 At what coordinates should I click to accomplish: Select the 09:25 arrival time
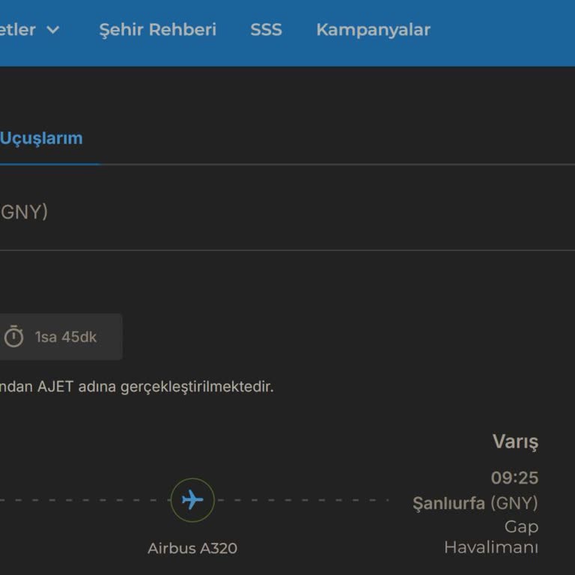coord(514,478)
